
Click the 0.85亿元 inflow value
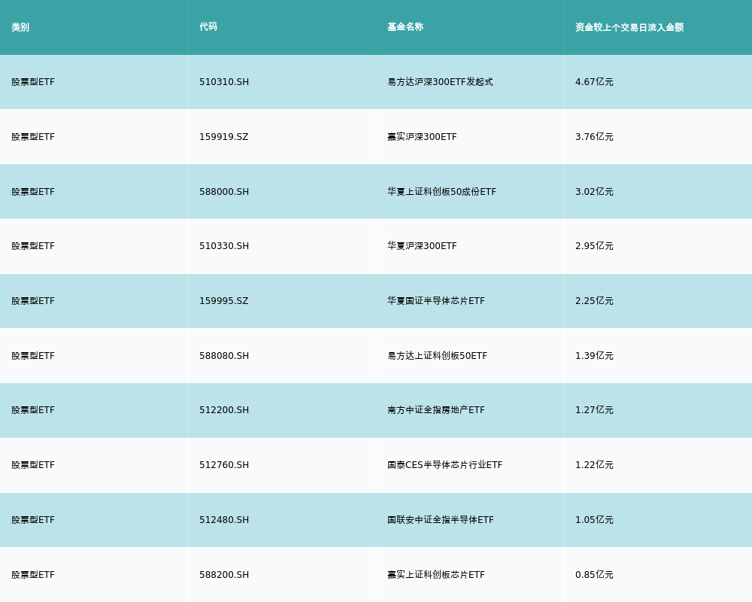coord(594,575)
